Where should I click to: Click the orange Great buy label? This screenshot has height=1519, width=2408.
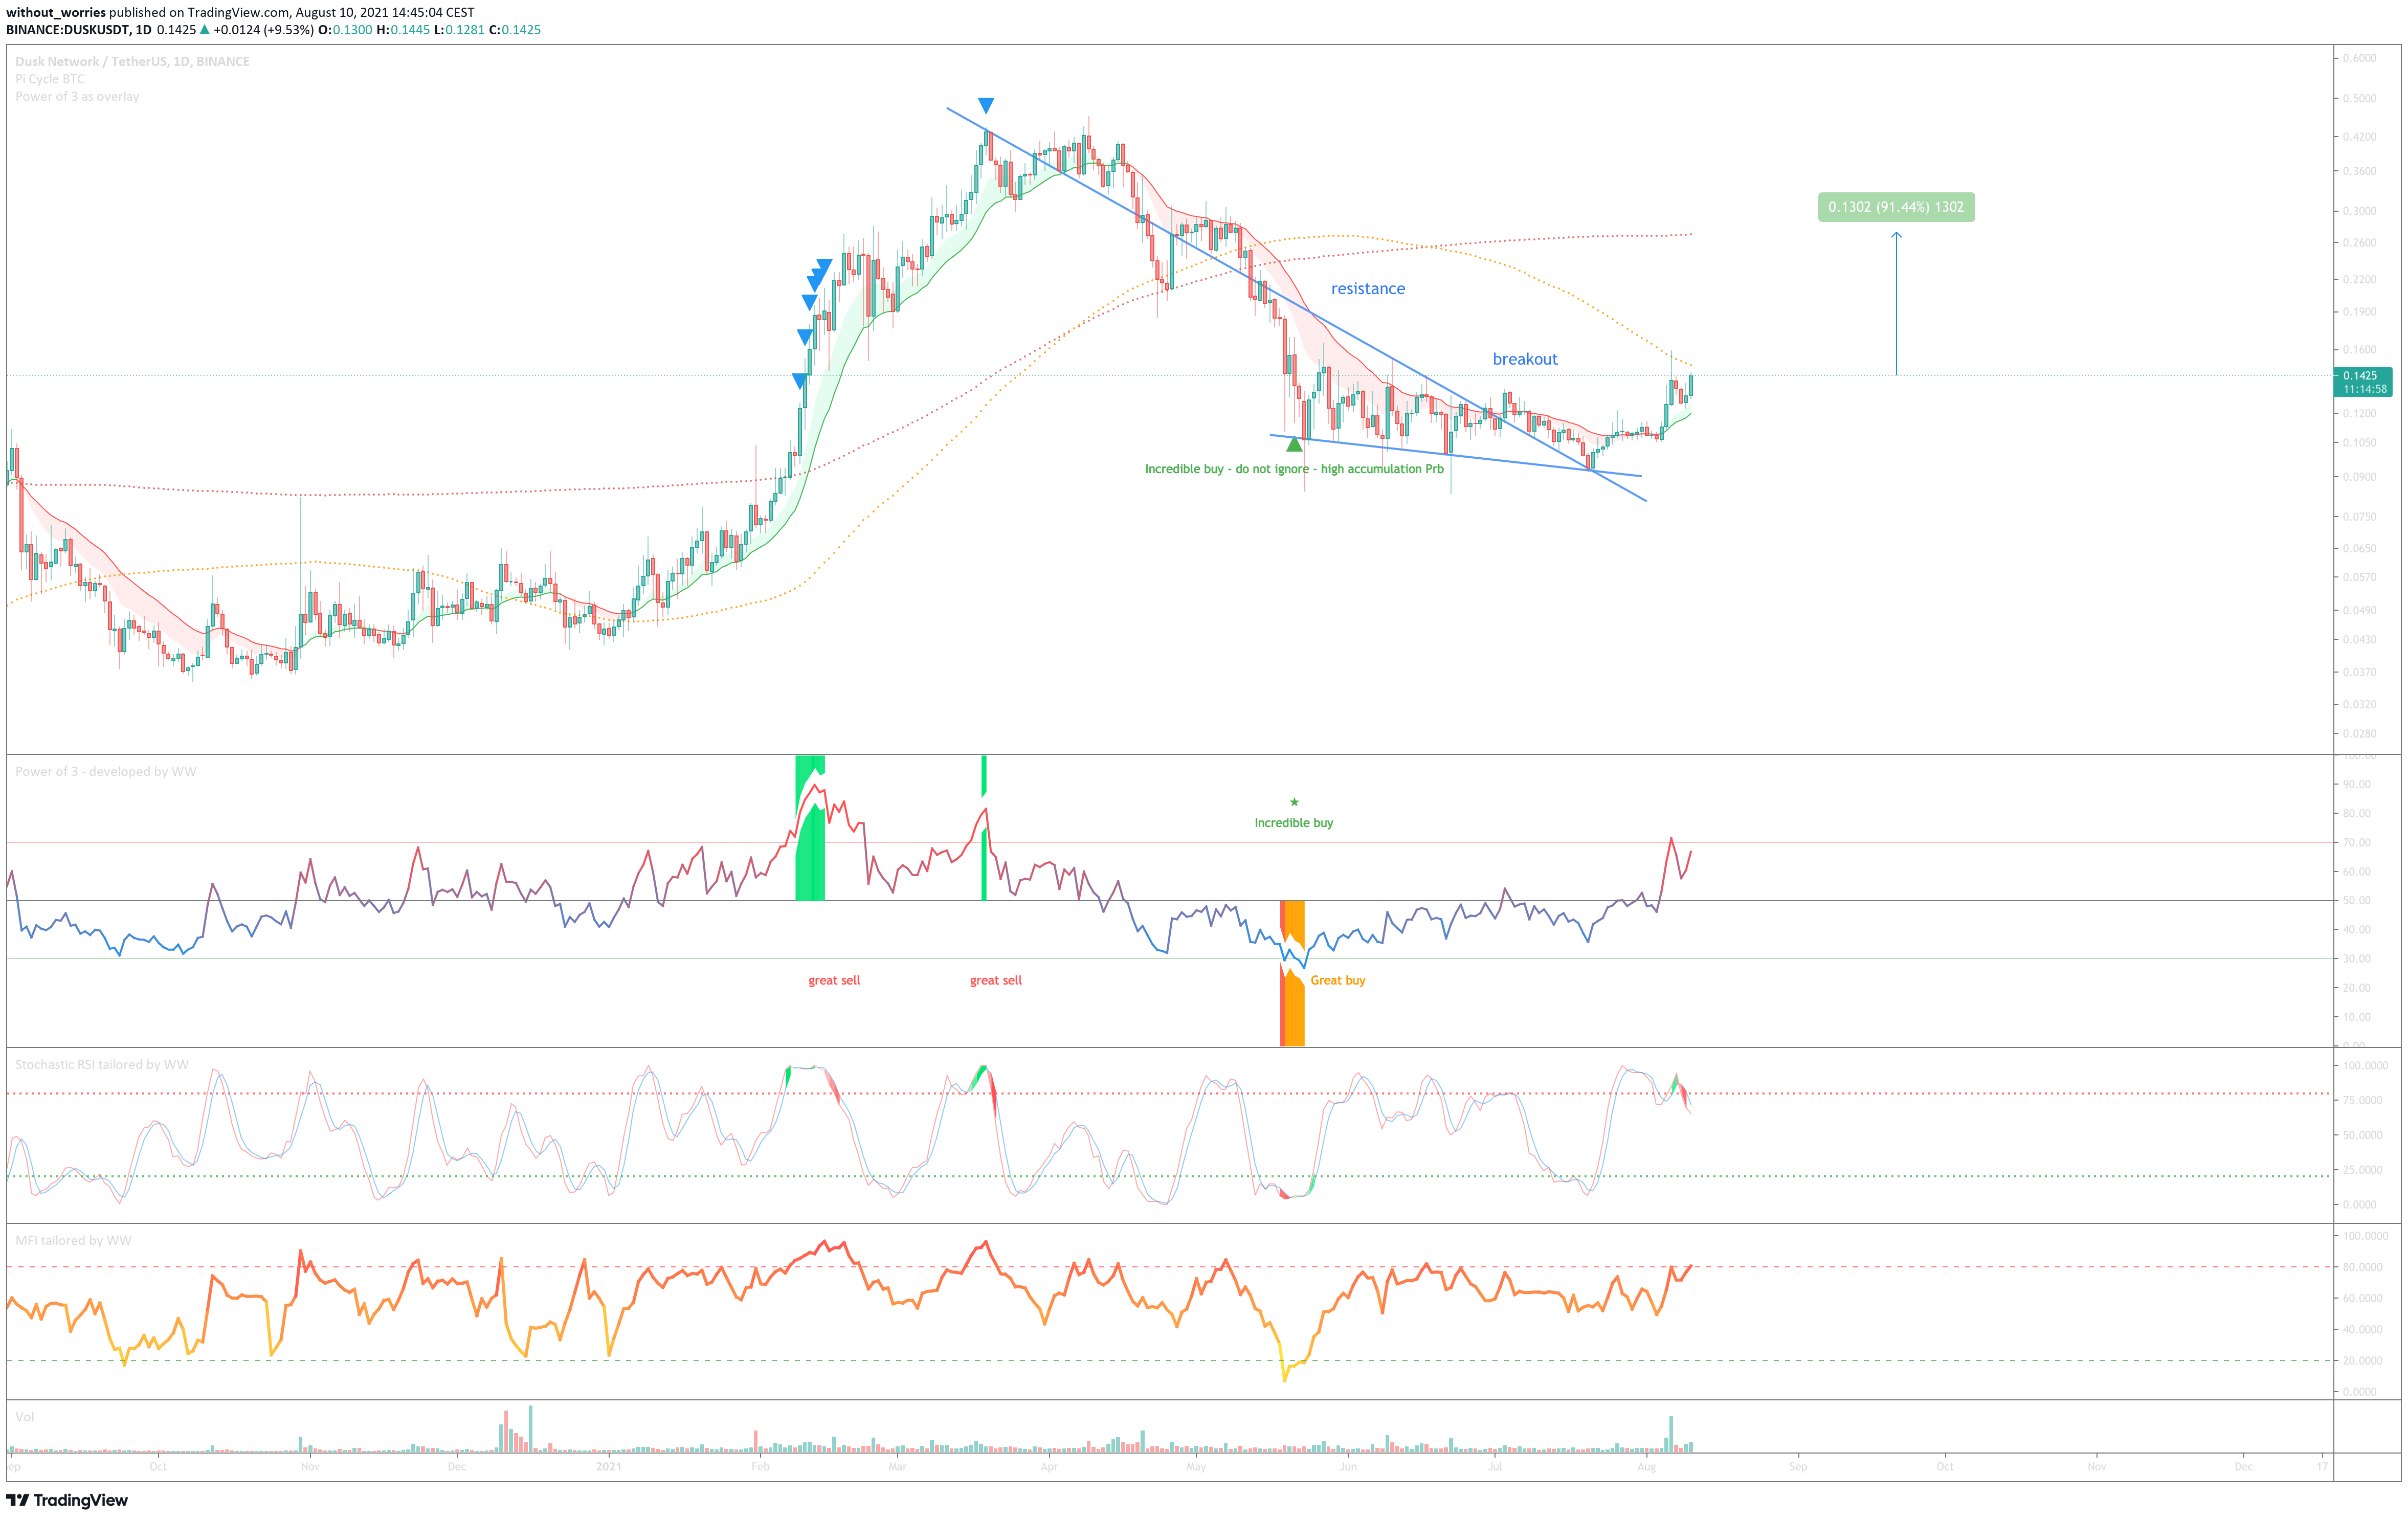click(x=1338, y=980)
